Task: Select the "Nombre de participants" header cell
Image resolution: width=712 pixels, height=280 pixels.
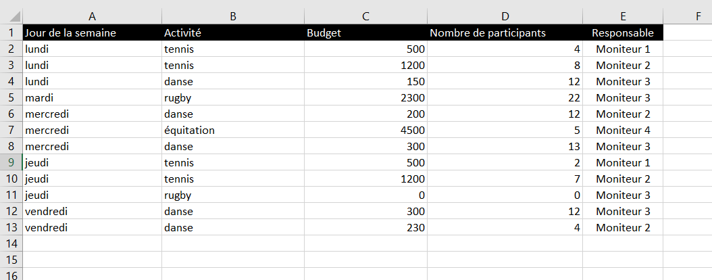Action: [505, 32]
